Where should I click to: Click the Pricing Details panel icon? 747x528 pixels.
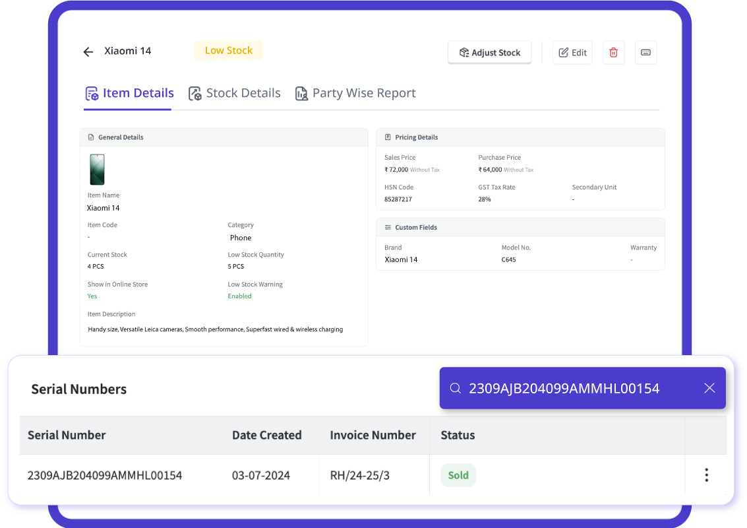pyautogui.click(x=387, y=137)
